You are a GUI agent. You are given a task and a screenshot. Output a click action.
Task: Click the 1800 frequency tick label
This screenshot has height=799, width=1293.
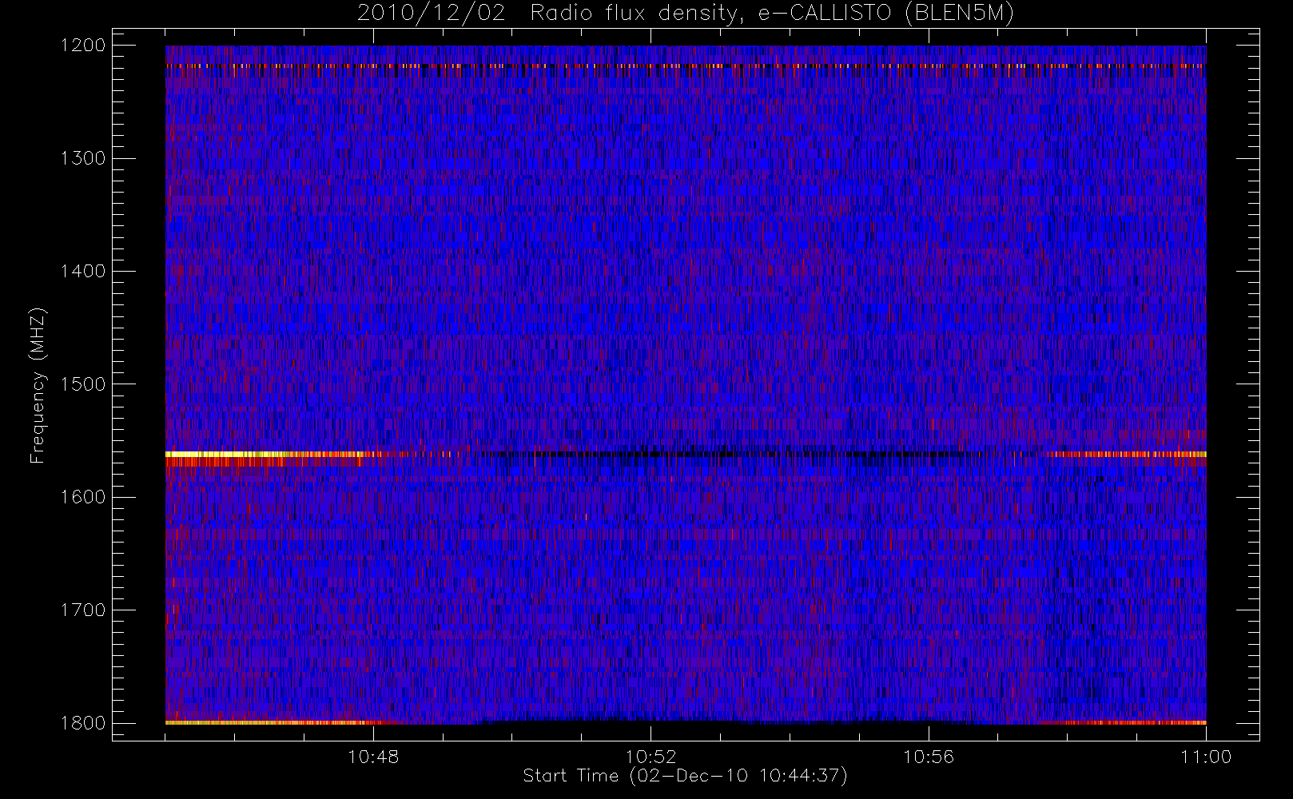click(83, 723)
